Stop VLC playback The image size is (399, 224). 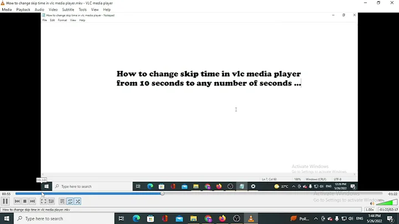(25, 201)
